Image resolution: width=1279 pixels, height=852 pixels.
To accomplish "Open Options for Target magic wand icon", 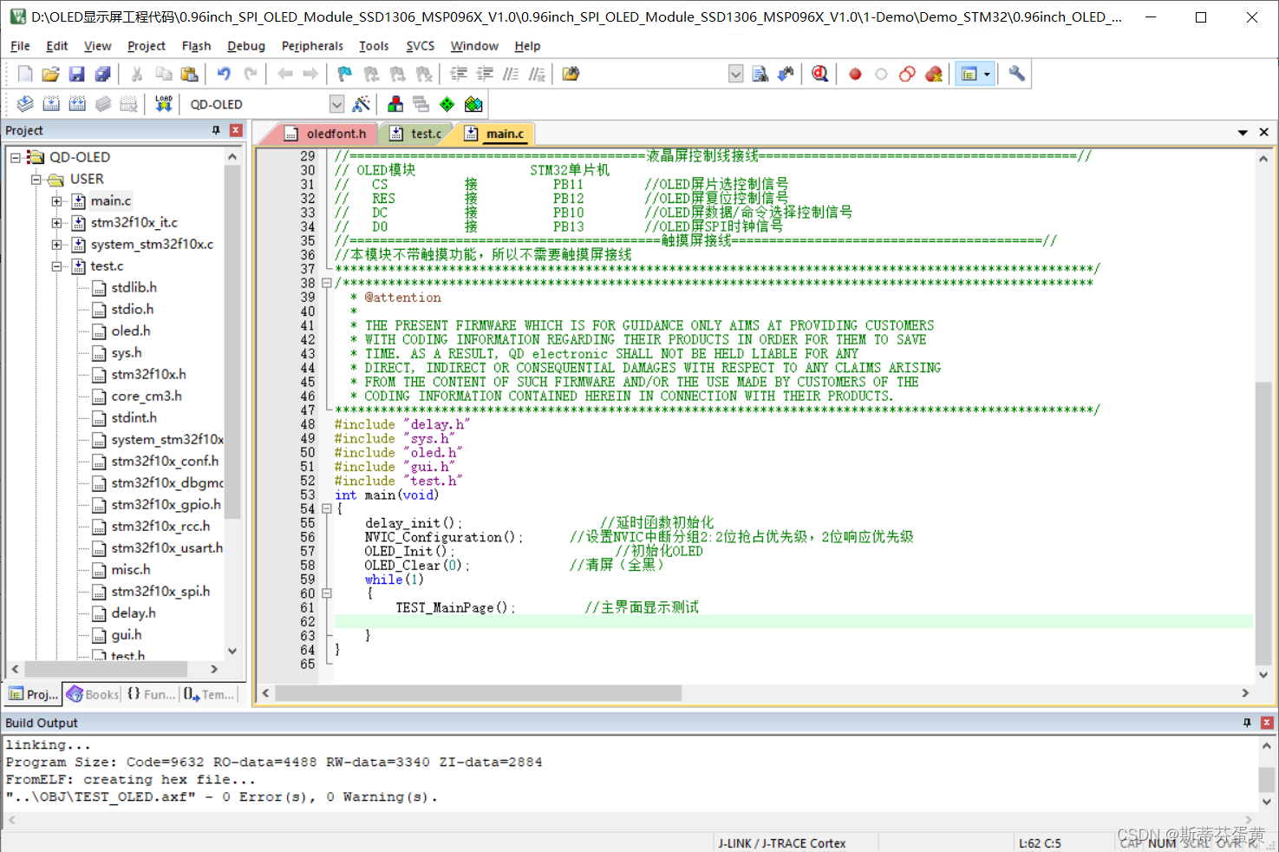I will point(362,104).
